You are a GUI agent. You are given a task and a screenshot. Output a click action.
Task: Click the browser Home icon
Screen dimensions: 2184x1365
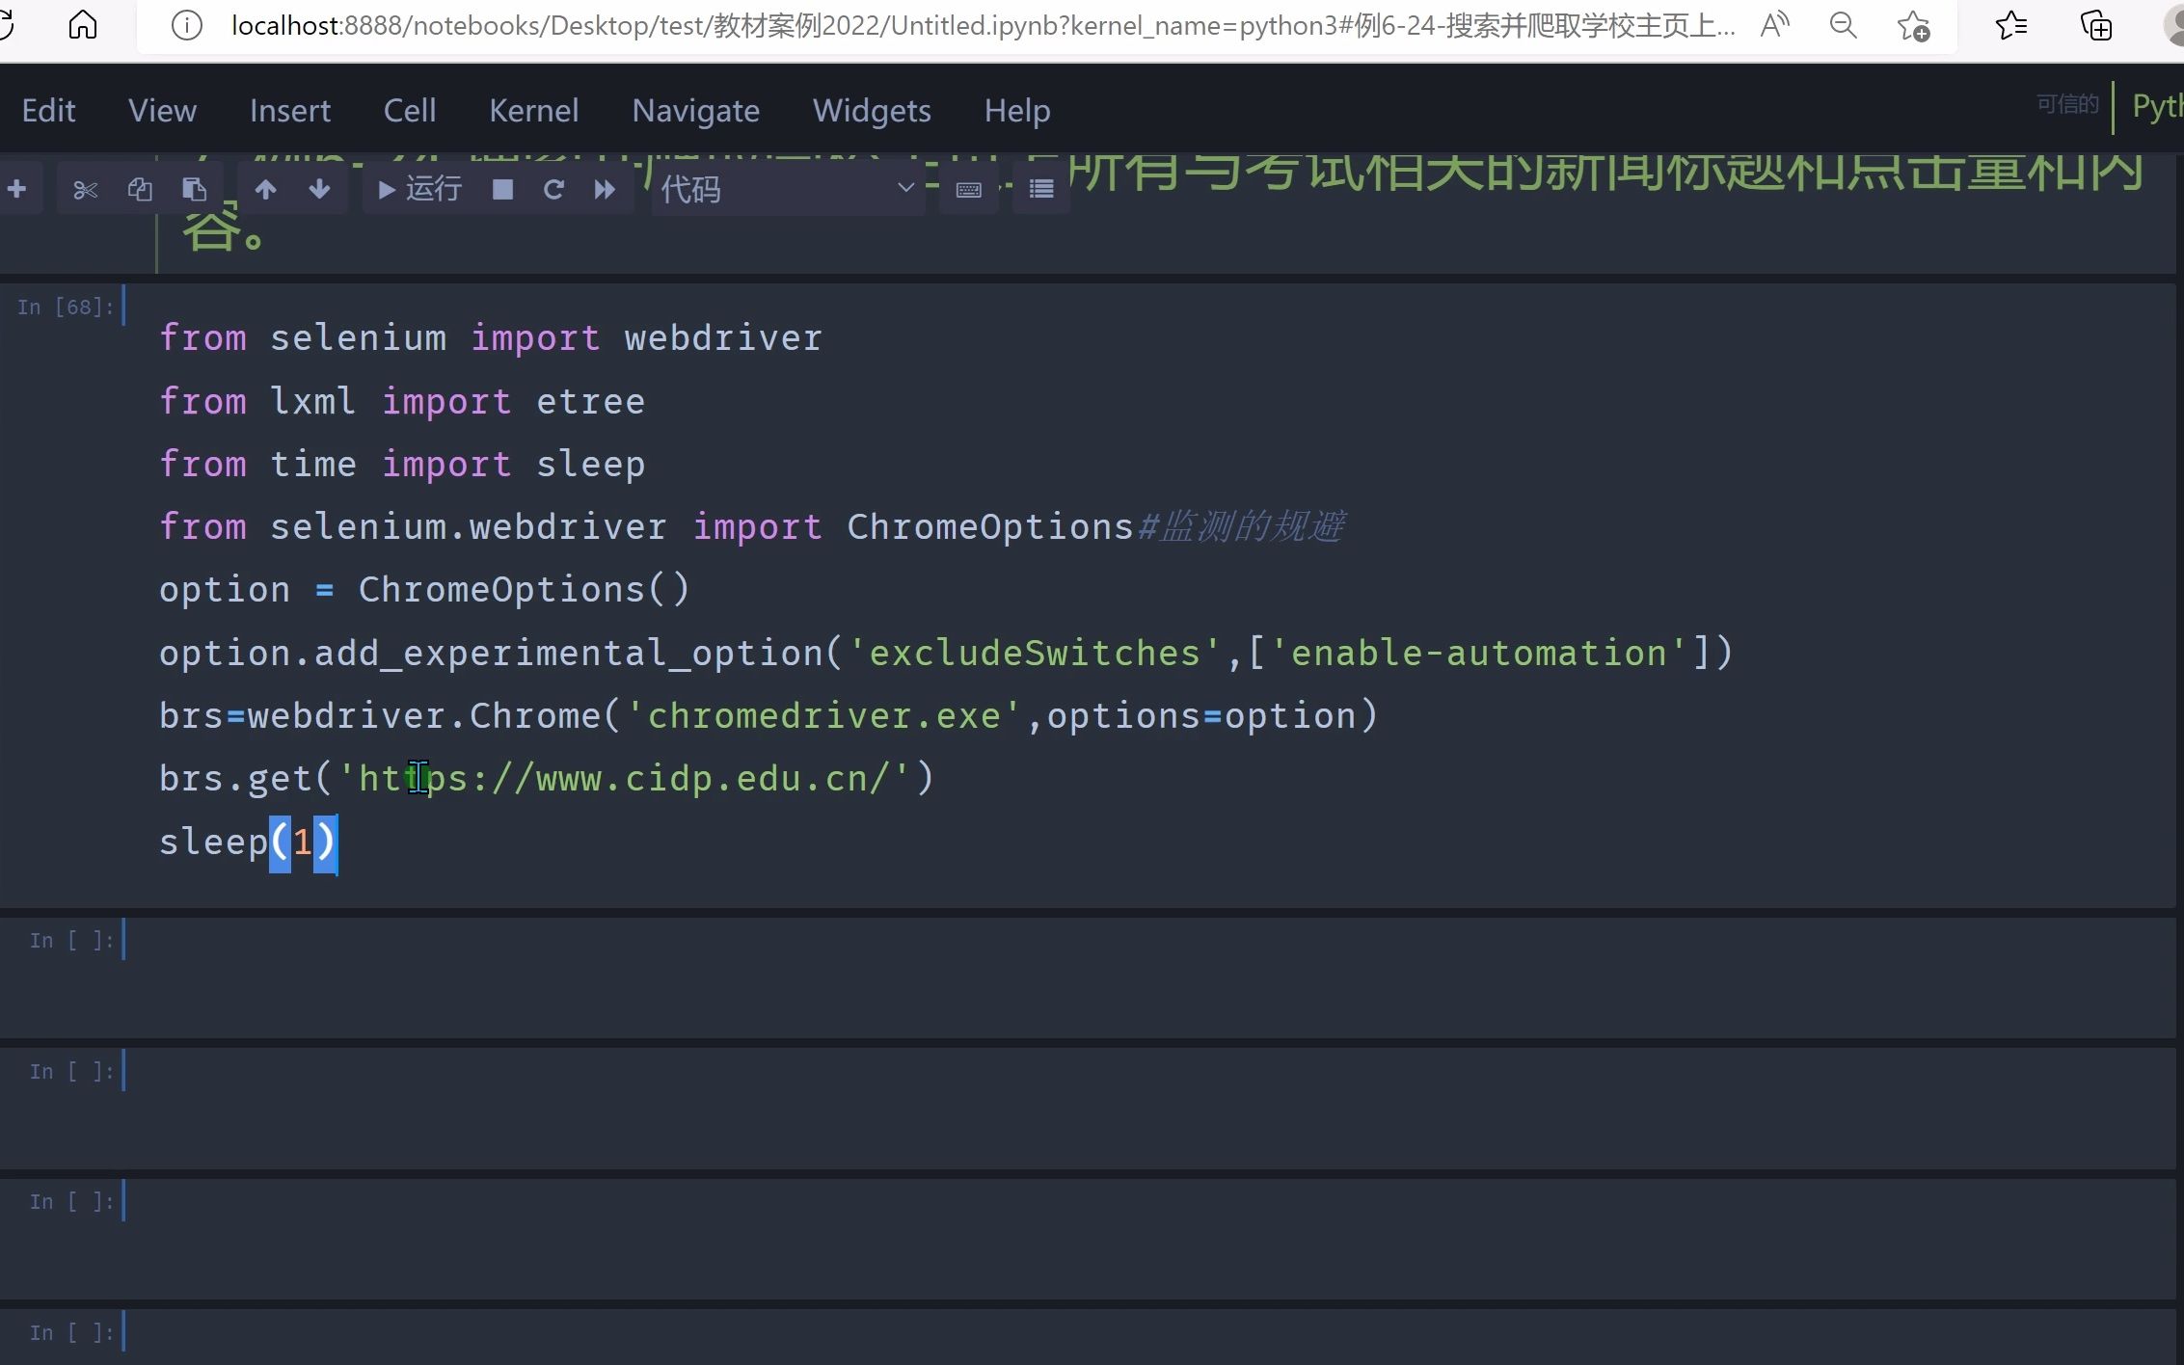83,24
